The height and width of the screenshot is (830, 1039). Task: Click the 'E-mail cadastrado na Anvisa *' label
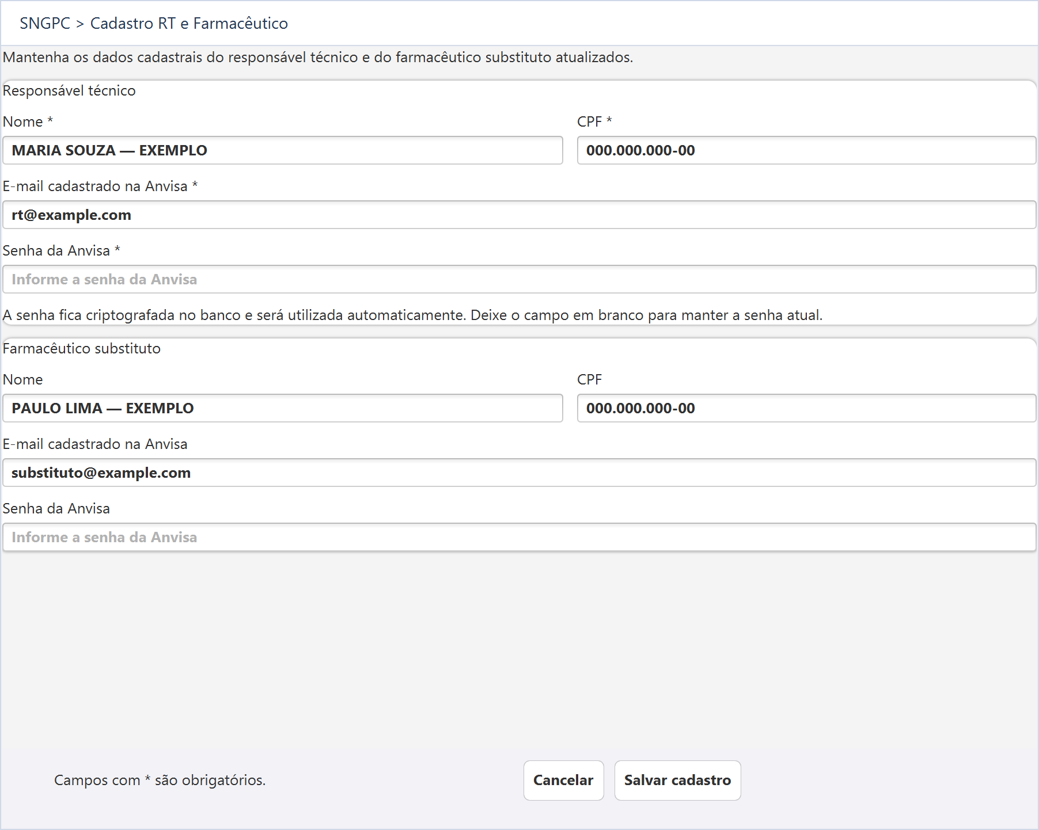pyautogui.click(x=100, y=186)
